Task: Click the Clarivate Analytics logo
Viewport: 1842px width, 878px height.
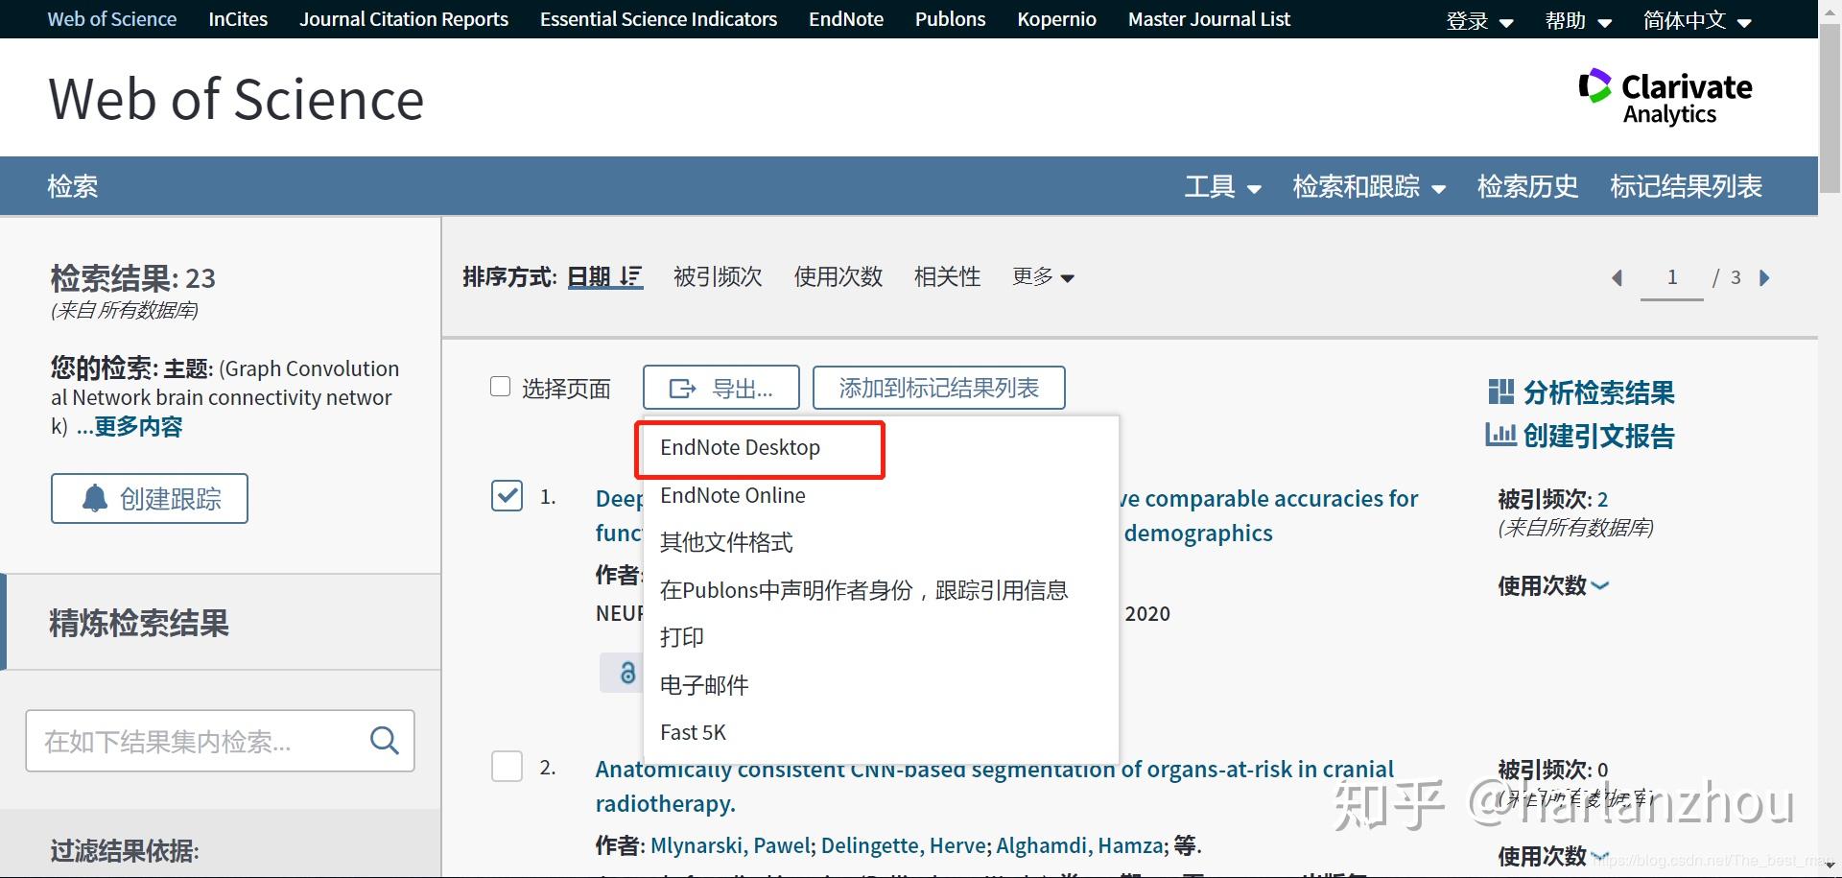Action: click(1666, 96)
